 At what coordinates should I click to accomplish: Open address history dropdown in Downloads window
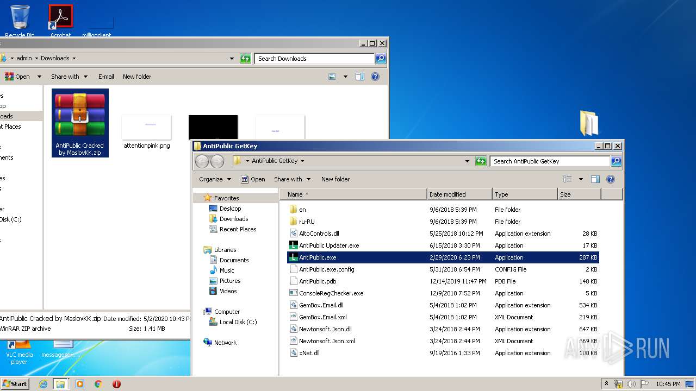232,59
